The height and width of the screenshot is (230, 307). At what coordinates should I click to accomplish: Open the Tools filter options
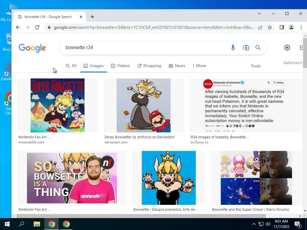point(255,66)
